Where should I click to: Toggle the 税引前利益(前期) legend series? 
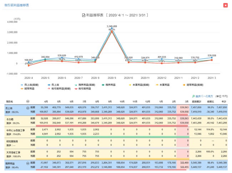click(59, 88)
